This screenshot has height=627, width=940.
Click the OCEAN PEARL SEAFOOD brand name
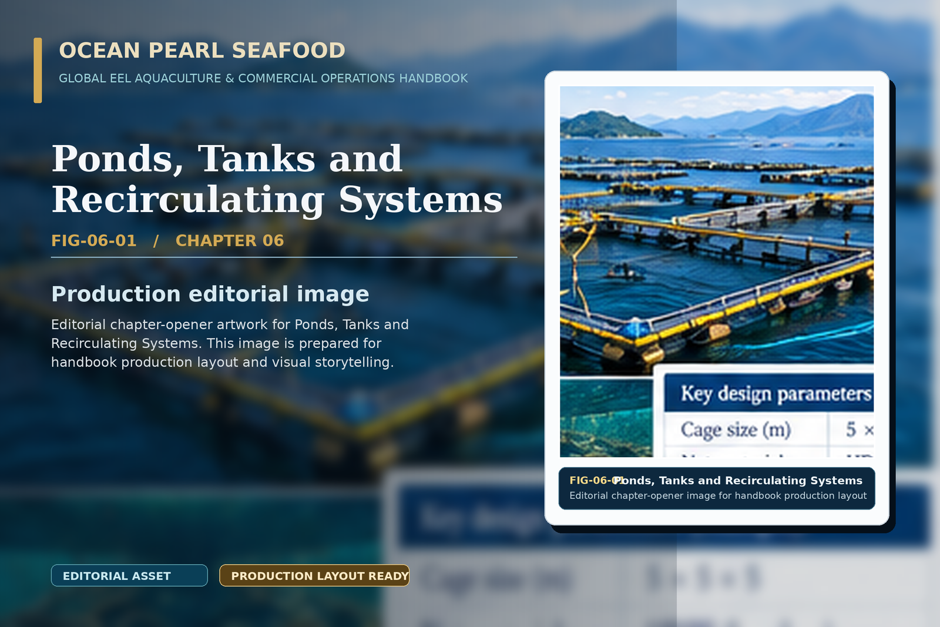pyautogui.click(x=202, y=51)
